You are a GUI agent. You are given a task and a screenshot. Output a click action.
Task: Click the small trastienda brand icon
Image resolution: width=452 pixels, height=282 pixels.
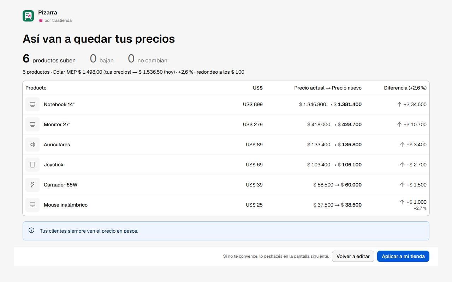tap(41, 20)
